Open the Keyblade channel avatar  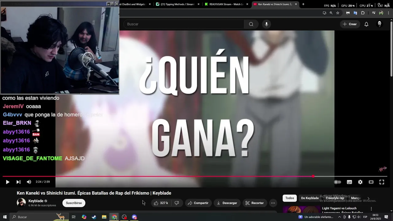click(21, 203)
